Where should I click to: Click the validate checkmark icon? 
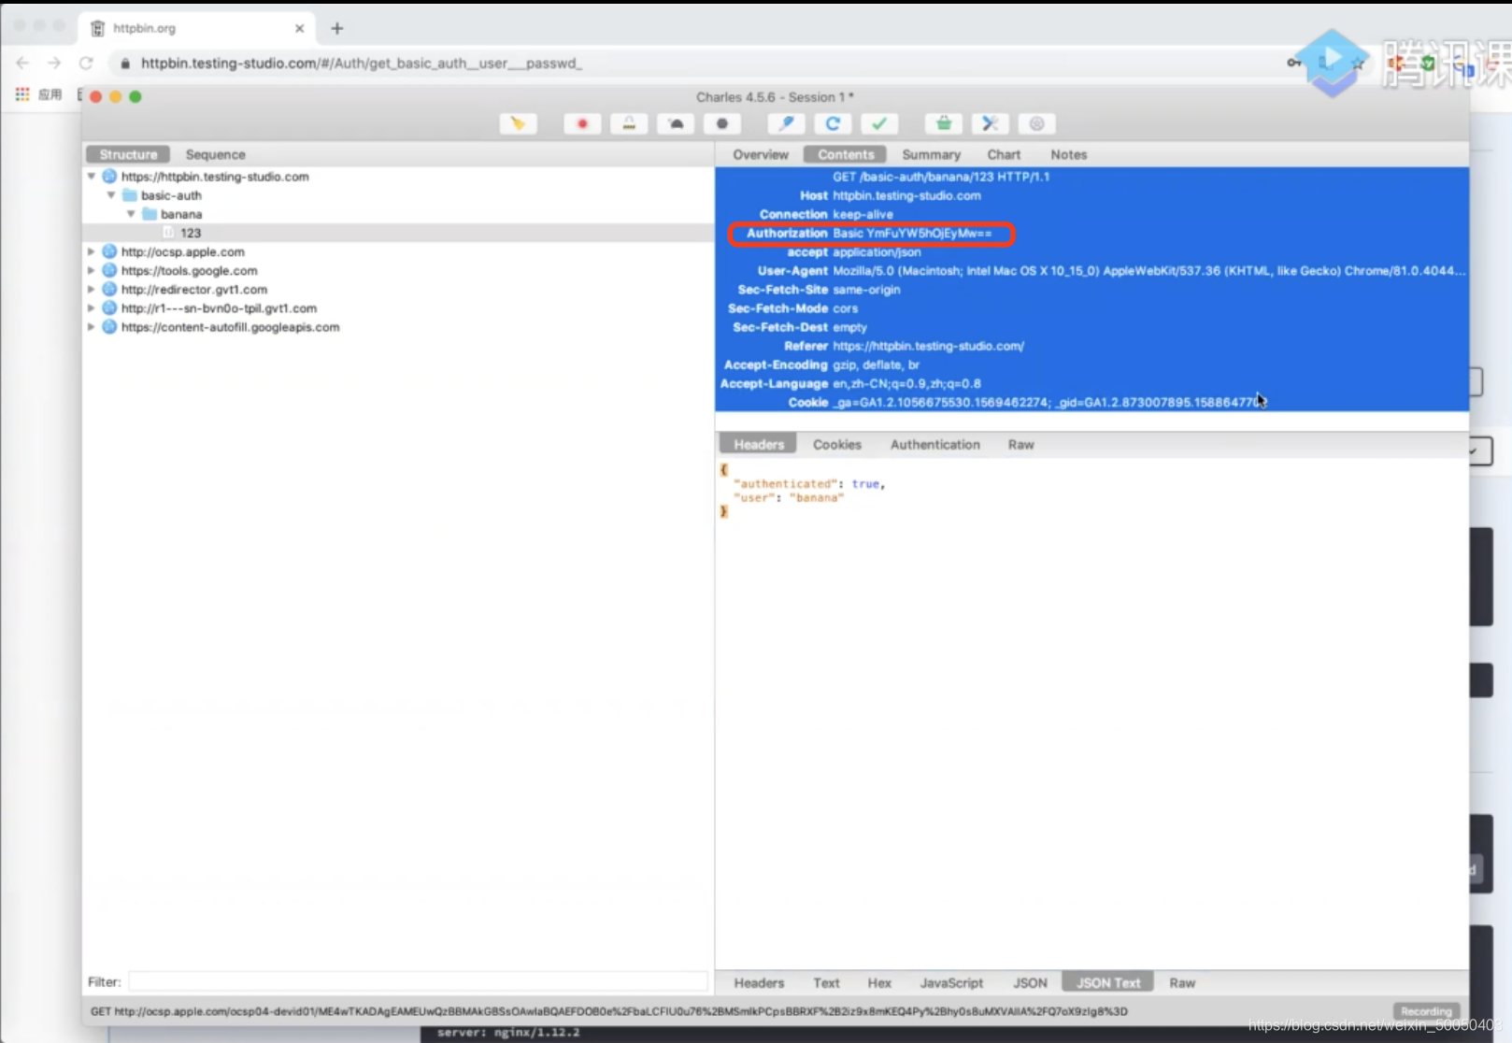(x=879, y=123)
